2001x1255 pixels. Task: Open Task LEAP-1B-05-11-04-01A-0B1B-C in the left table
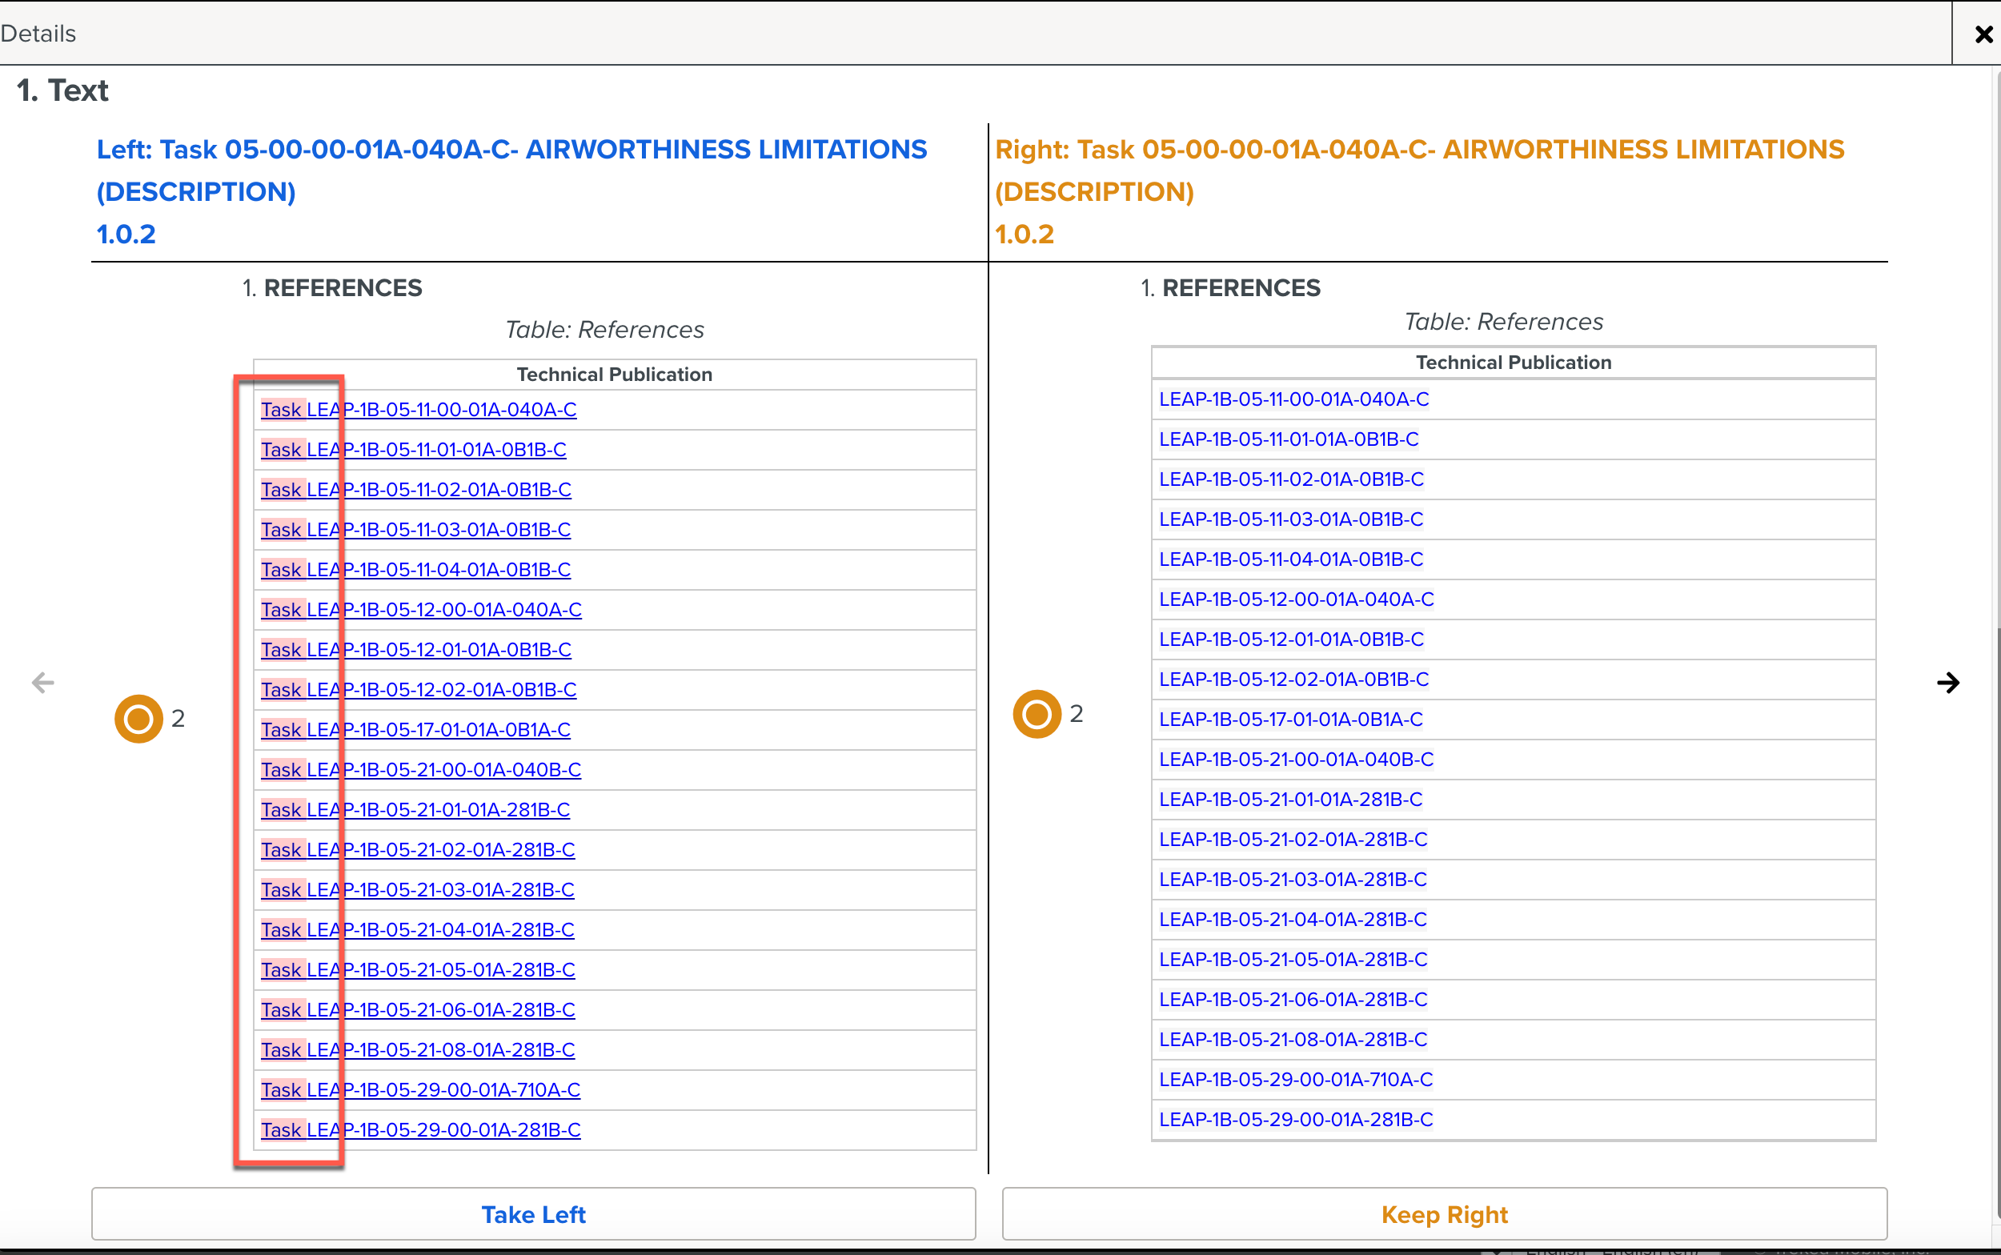[415, 569]
